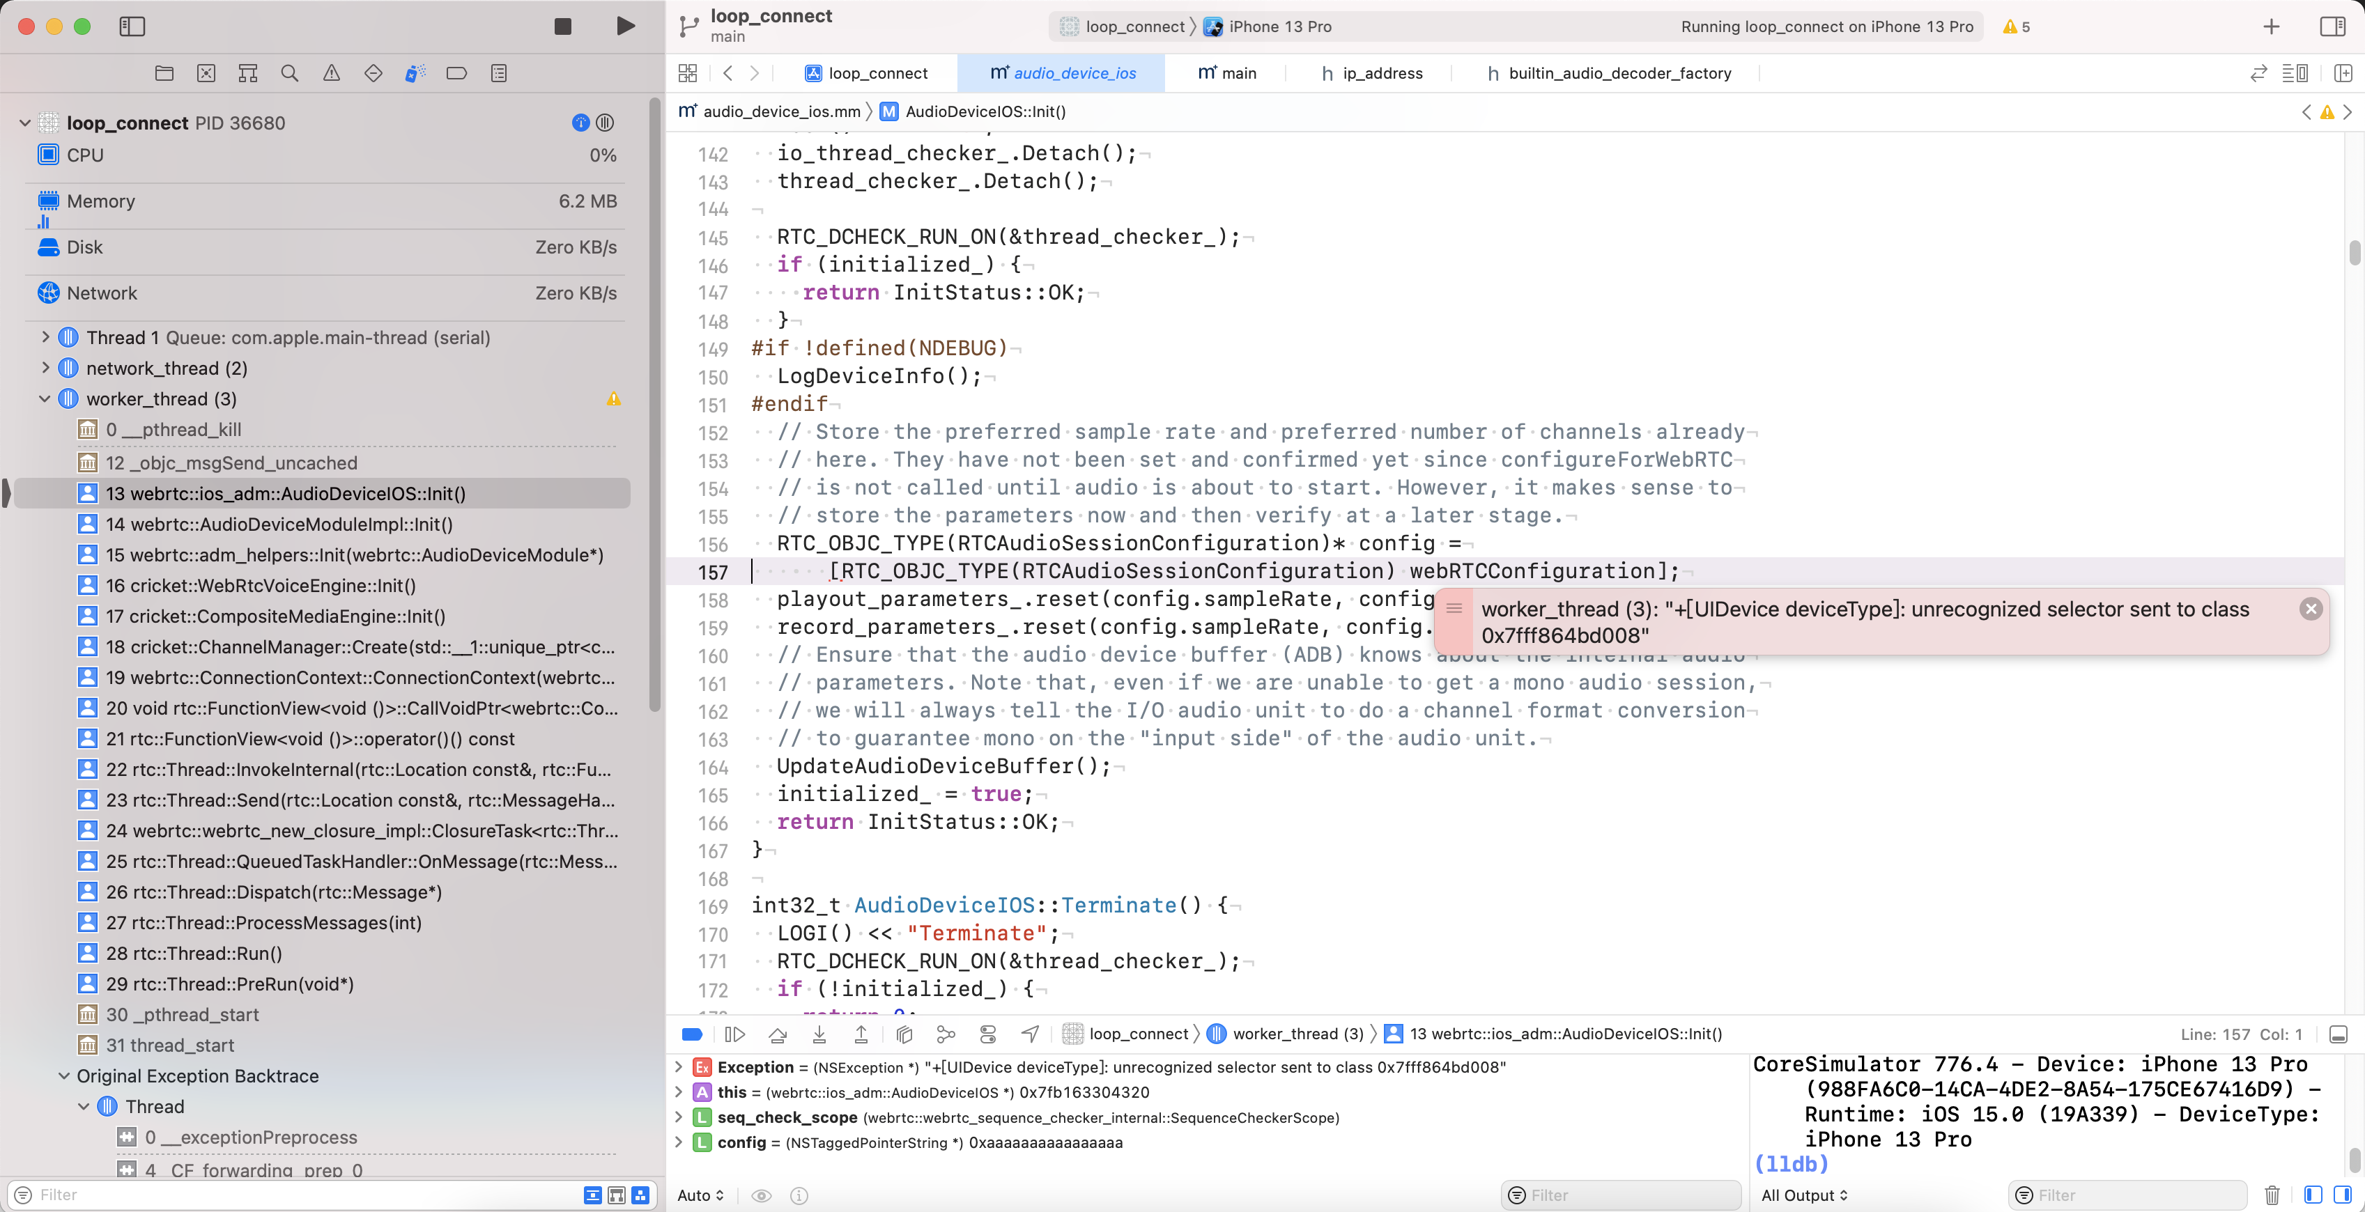Toggle the right inspector panel
Screen dimensions: 2365x1212
pos(2332,26)
